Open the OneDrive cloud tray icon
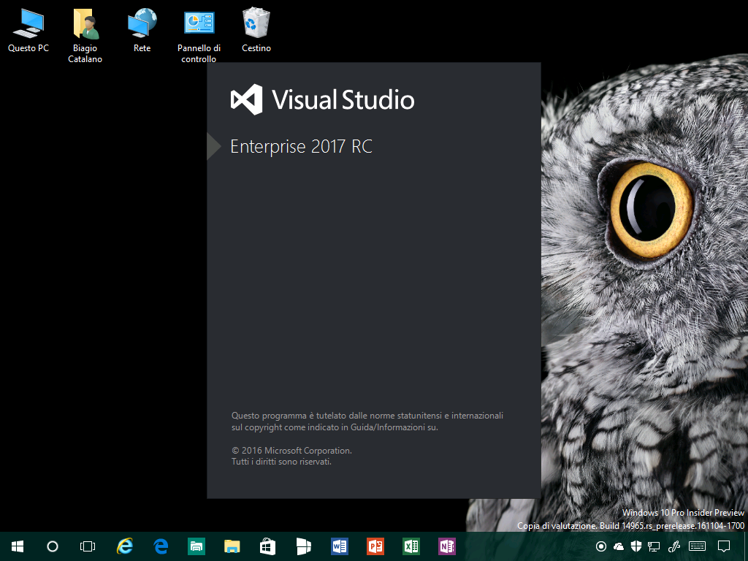The image size is (748, 561). (x=618, y=546)
